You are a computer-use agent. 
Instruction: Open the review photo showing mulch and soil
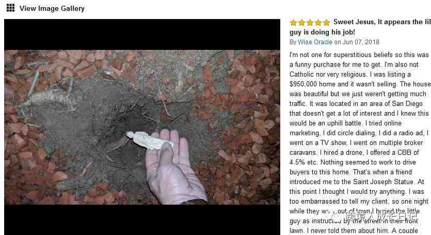[142, 127]
